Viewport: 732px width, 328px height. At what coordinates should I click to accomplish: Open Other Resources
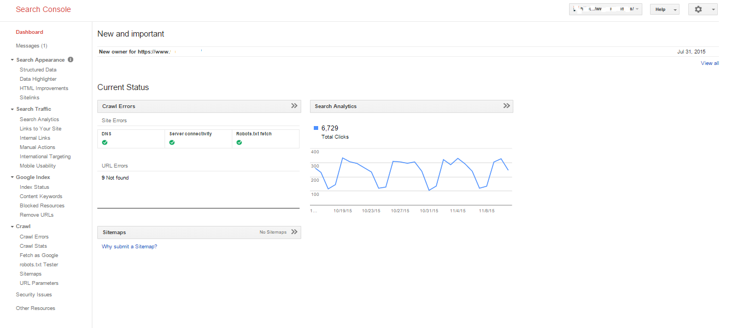[36, 308]
